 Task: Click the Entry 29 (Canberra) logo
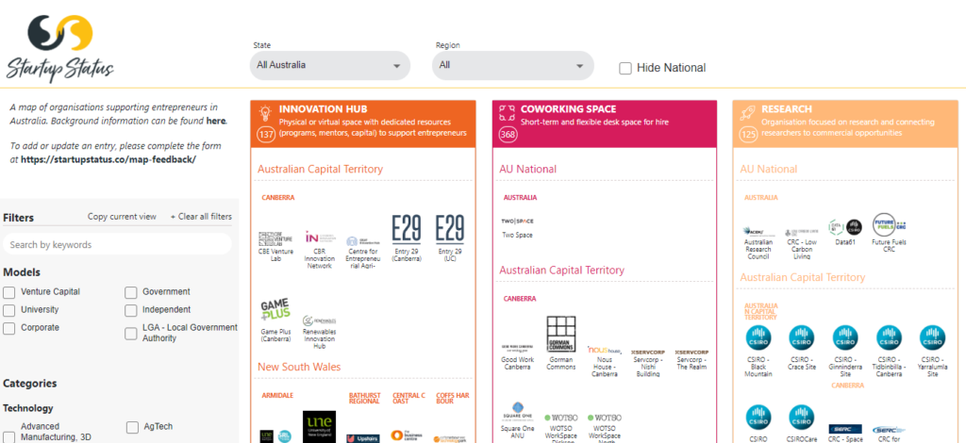tap(406, 229)
